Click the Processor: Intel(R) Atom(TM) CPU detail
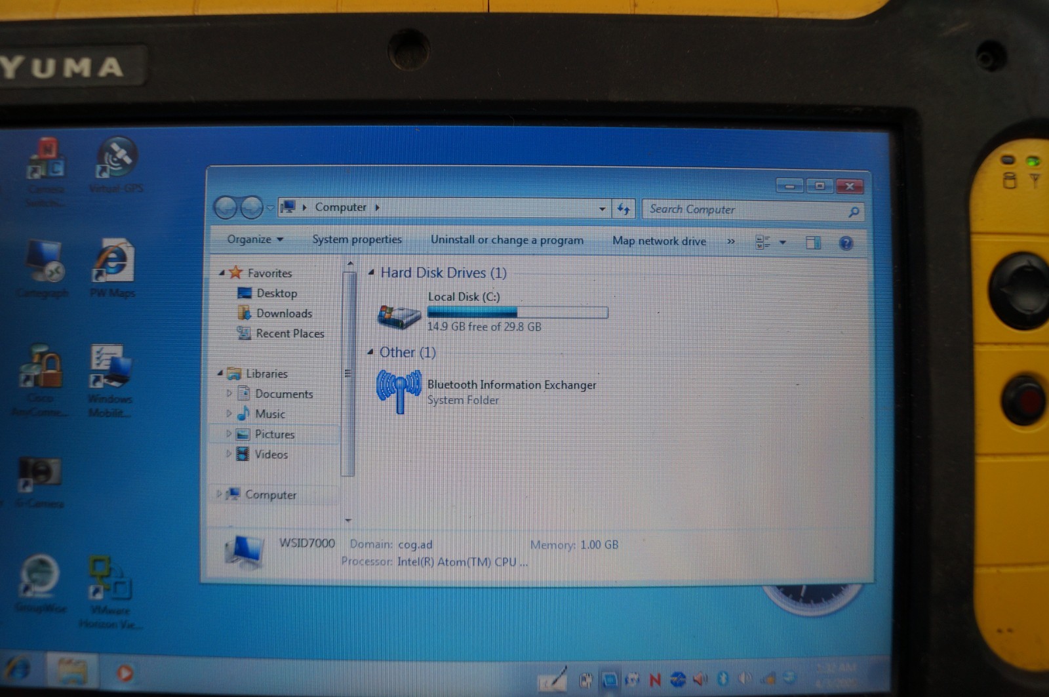Image resolution: width=1049 pixels, height=697 pixels. pos(434,562)
